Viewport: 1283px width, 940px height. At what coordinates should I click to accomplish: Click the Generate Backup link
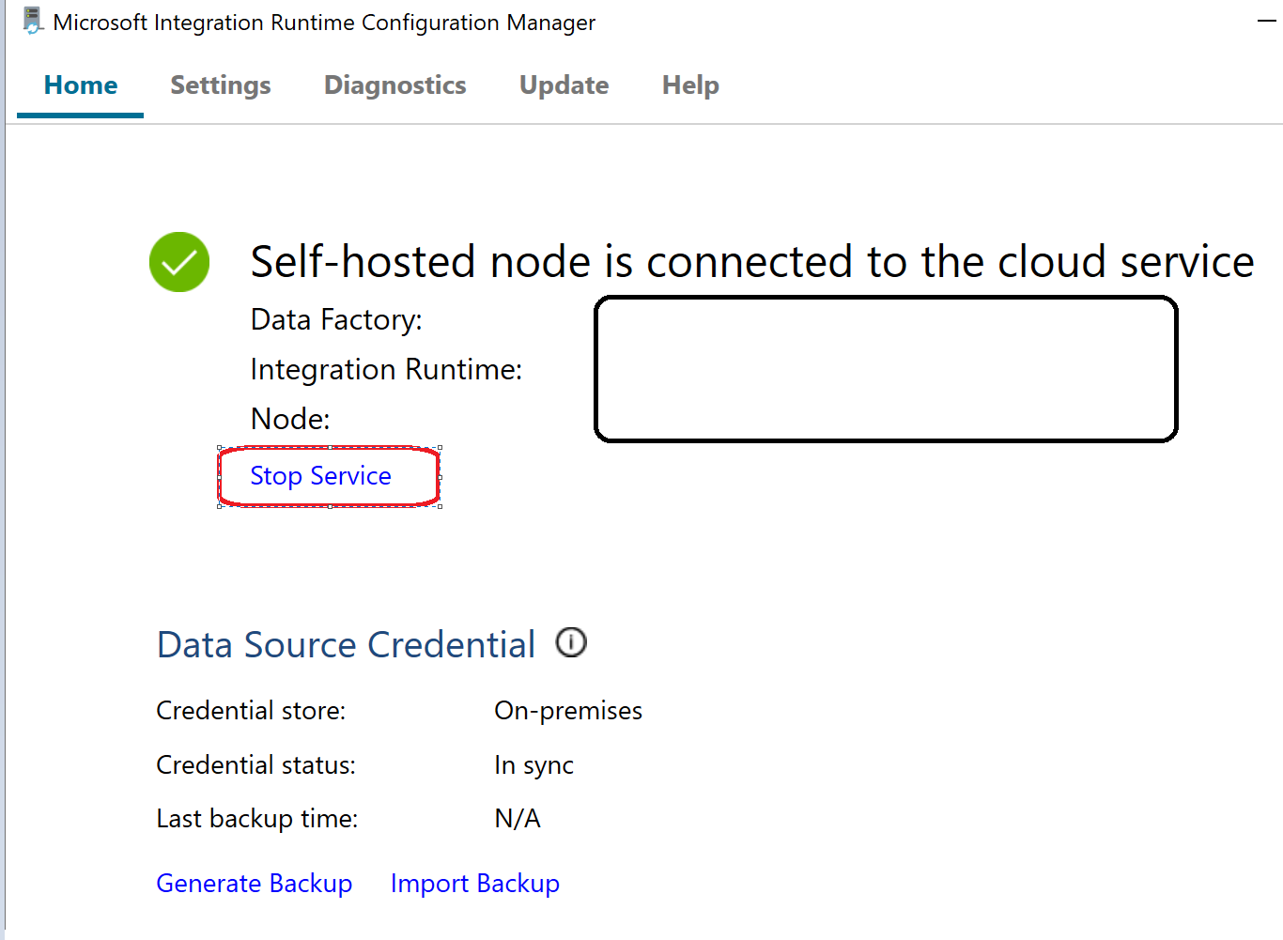(x=254, y=884)
